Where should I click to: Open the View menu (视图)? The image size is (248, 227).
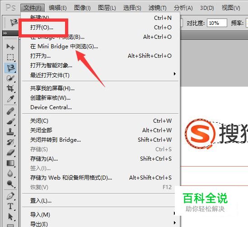pyautogui.click(x=231, y=8)
